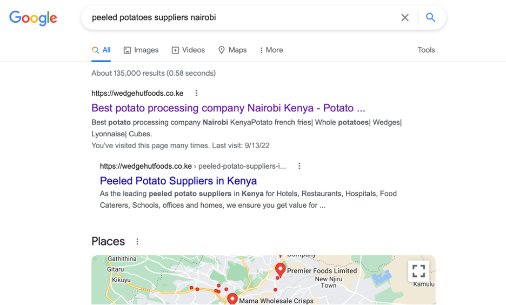Click the Mama Wholesale Crisps map pin
This screenshot has width=506, height=305.
click(232, 299)
